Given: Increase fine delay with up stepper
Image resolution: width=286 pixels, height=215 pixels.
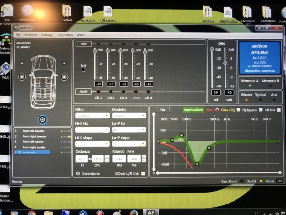Looking at the screenshot, I should coord(144,157).
